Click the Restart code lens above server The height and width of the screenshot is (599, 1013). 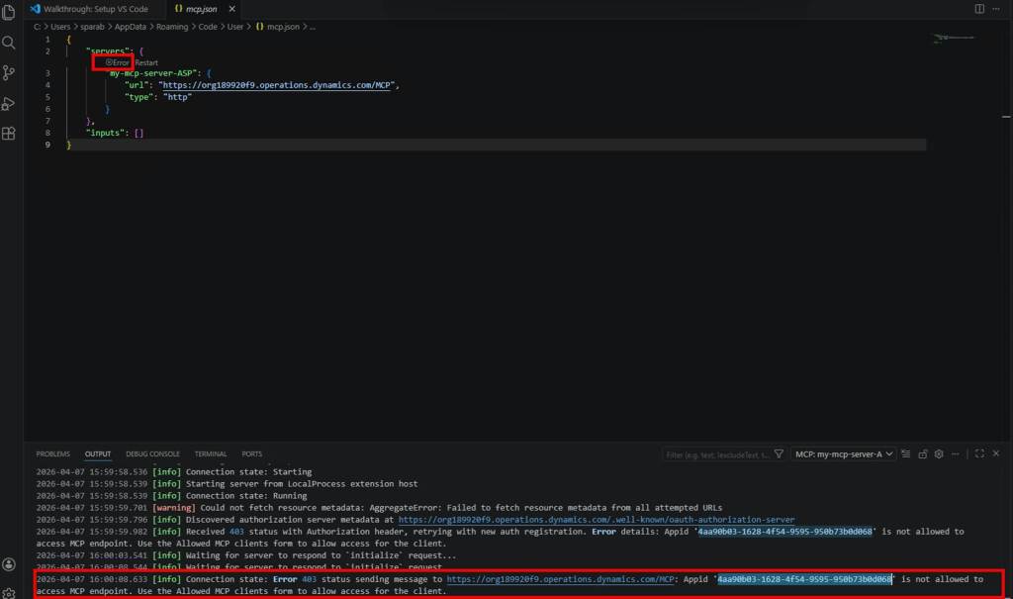point(146,62)
